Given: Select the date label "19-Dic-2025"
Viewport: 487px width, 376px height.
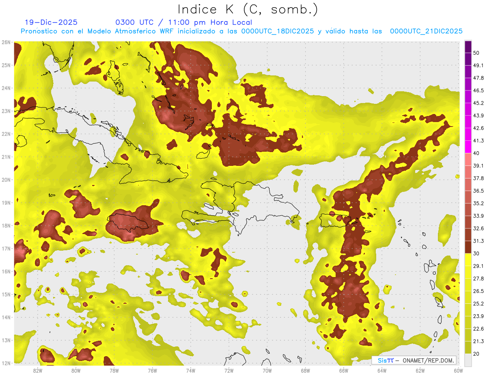Looking at the screenshot, I should click(x=51, y=22).
